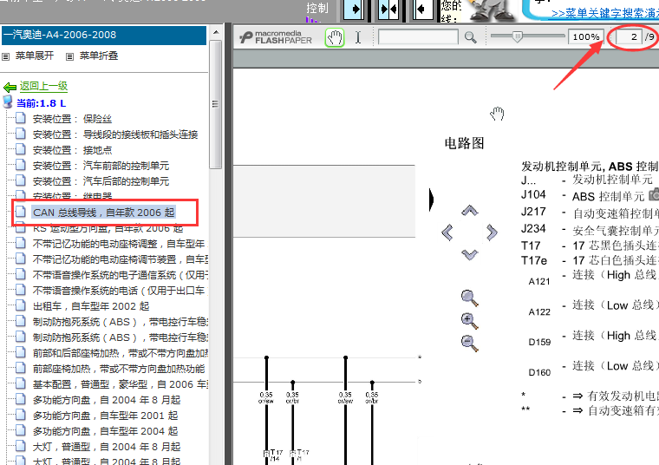Open 基本配置，普通型，豪华型 entry

(x=120, y=384)
